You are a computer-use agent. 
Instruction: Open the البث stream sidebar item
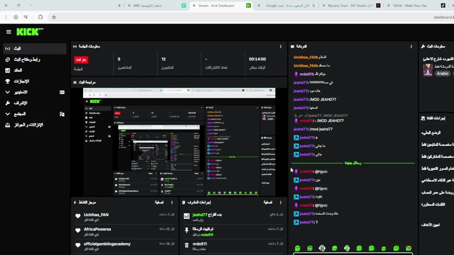point(35,49)
